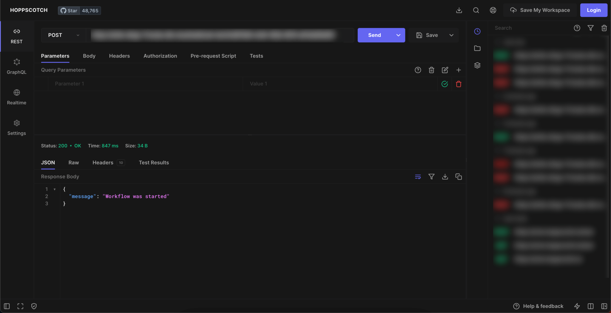Filter the response body
This screenshot has height=313, width=611.
[x=431, y=177]
